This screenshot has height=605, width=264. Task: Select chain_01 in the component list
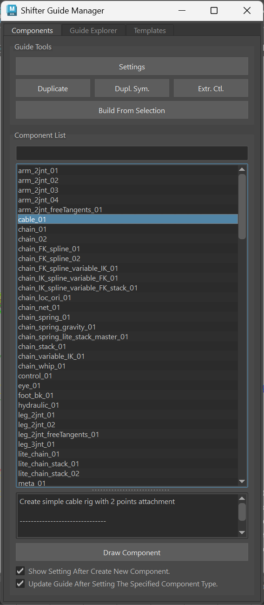pyautogui.click(x=127, y=229)
